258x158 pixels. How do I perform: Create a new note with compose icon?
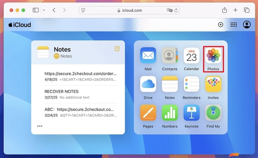pyautogui.click(x=117, y=48)
